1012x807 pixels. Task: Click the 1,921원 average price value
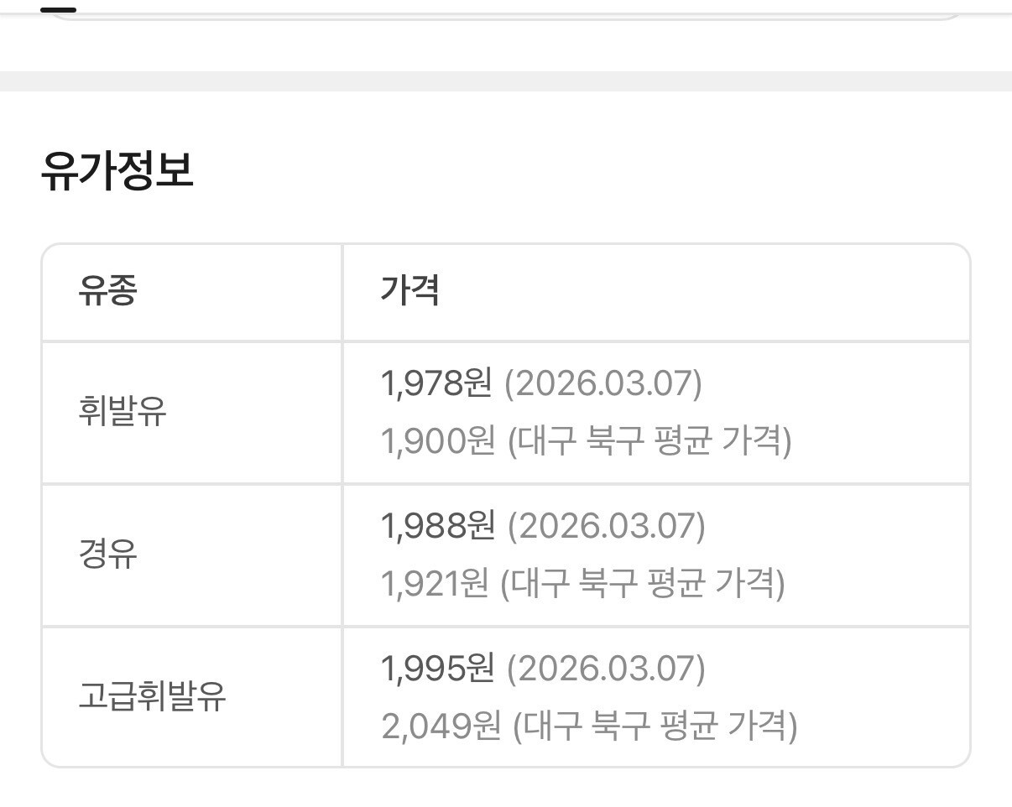[x=434, y=584]
